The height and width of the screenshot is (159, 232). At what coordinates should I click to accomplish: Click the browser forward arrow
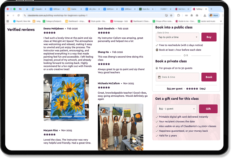click(x=13, y=15)
